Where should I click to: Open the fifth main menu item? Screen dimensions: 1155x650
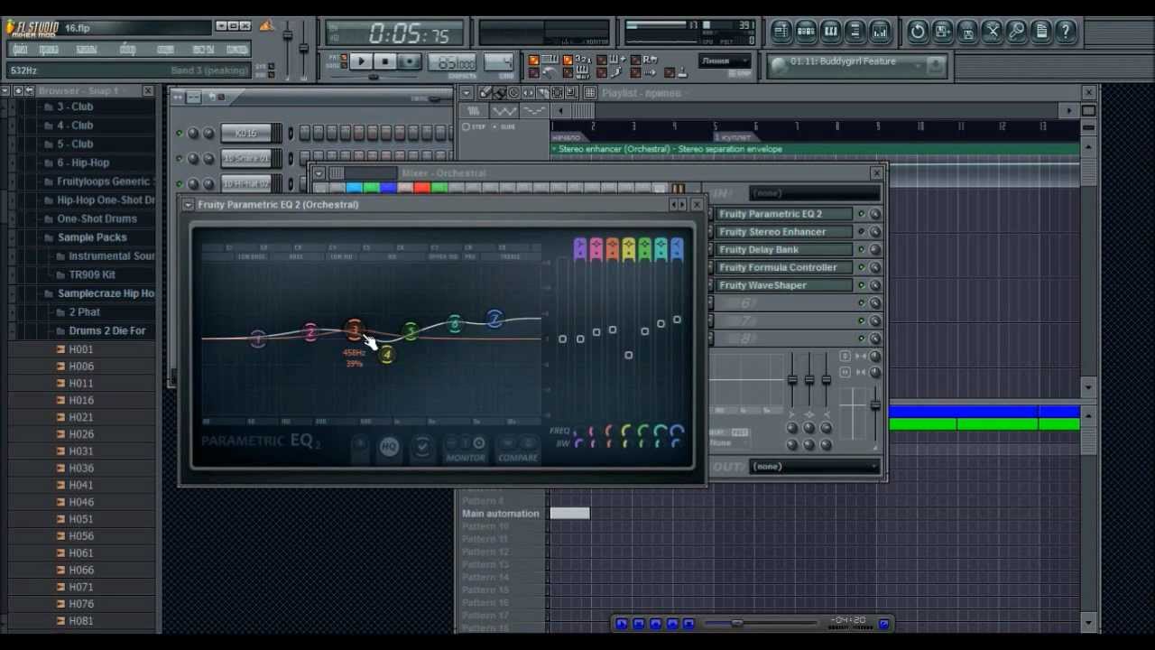click(165, 49)
